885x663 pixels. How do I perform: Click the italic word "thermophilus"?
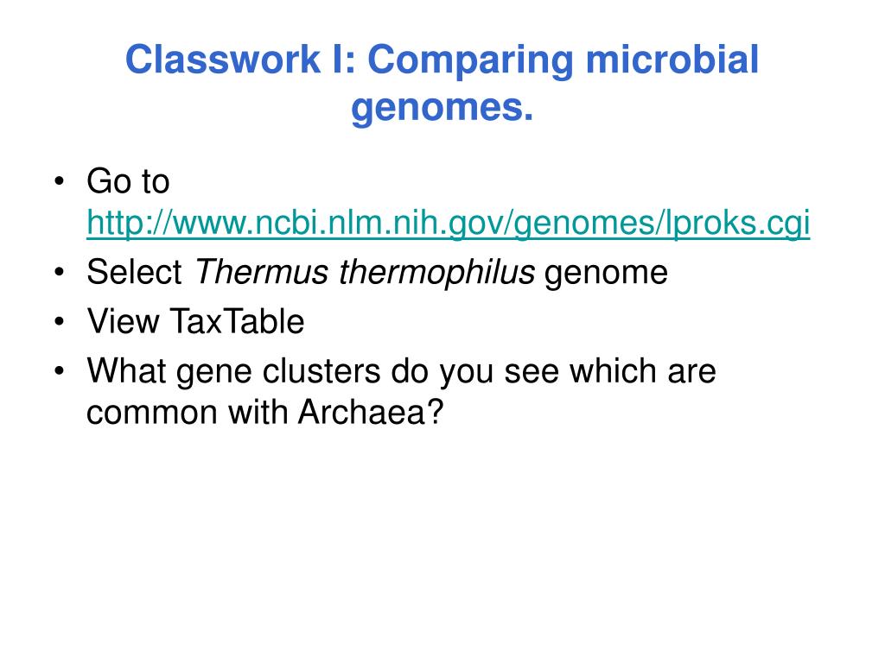pos(436,274)
